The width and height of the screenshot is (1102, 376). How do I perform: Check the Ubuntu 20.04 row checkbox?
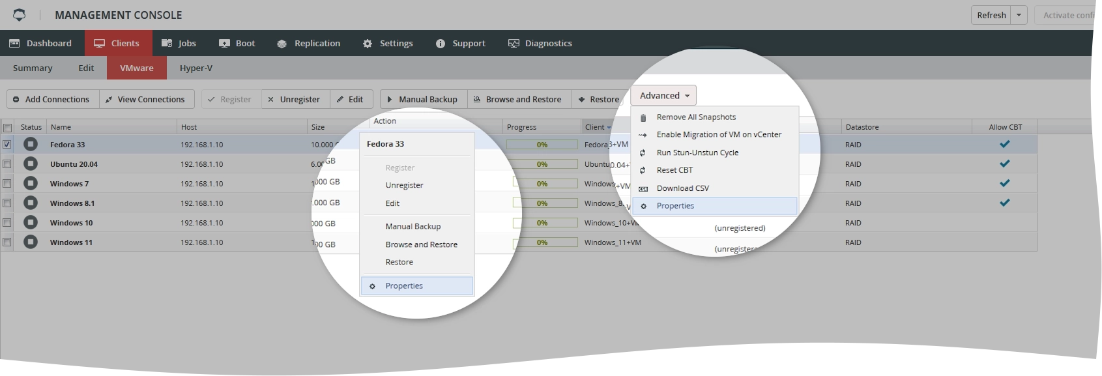click(x=7, y=164)
